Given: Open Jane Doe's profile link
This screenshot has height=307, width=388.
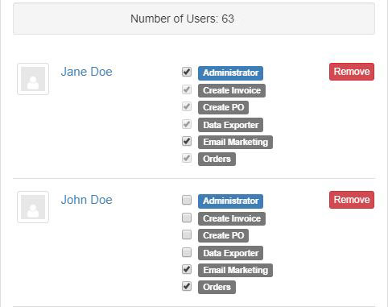Looking at the screenshot, I should 87,72.
